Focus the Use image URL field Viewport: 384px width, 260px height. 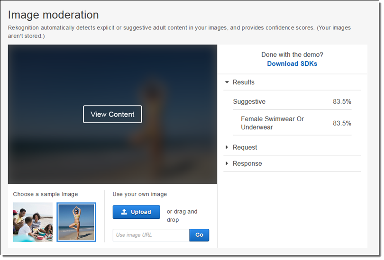pyautogui.click(x=151, y=235)
